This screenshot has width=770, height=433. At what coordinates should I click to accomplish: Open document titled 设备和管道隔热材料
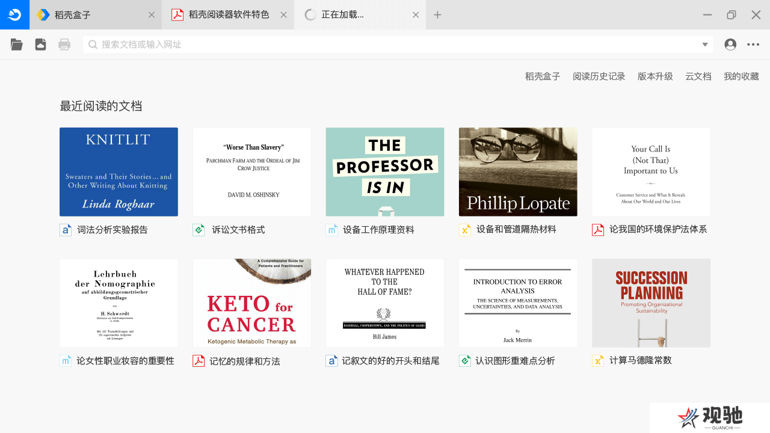tap(516, 229)
